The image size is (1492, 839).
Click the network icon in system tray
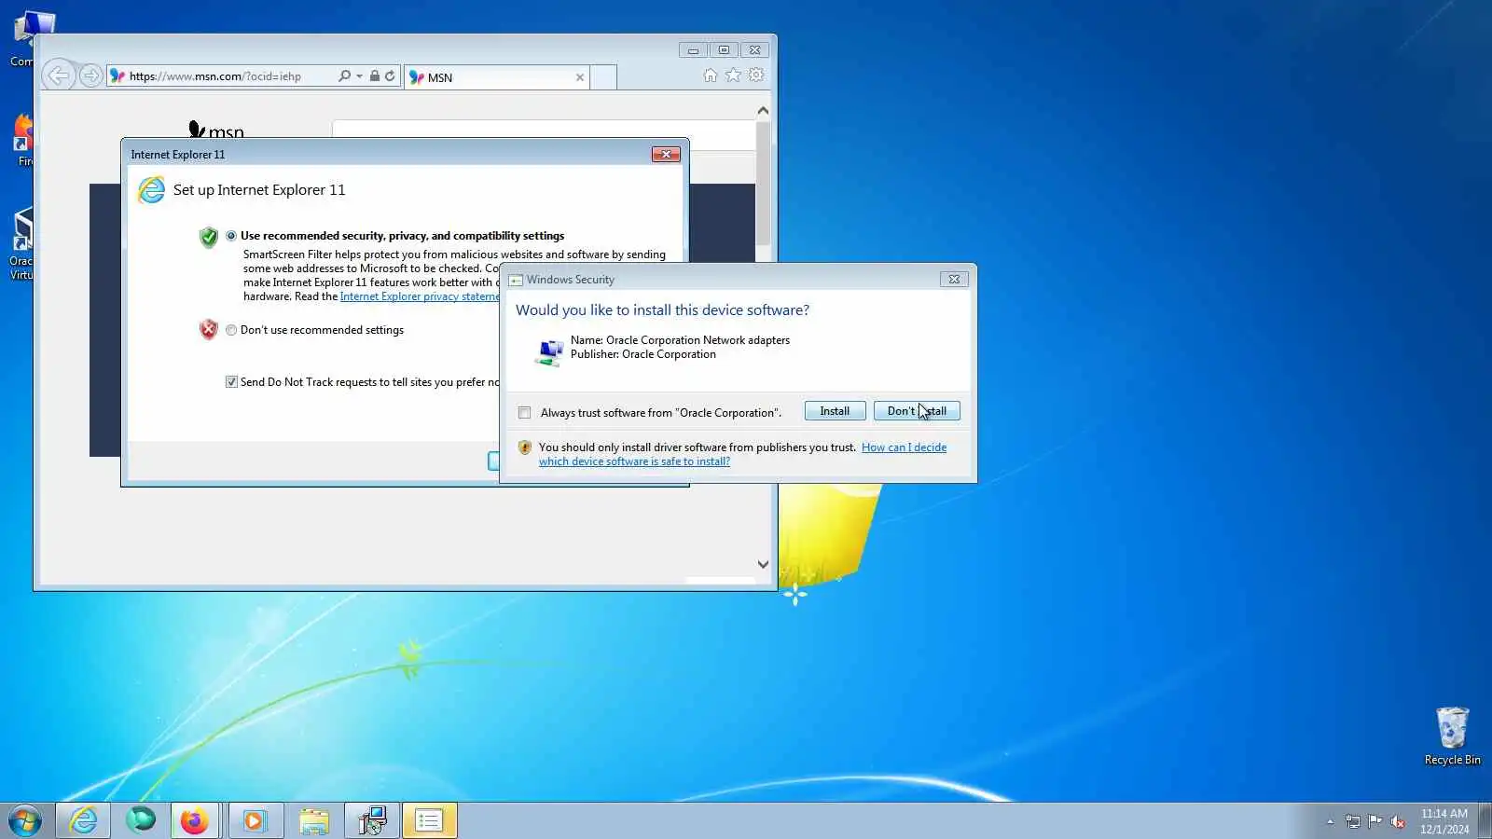(1353, 821)
